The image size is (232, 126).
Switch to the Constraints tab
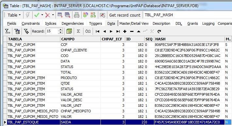[x=31, y=23]
